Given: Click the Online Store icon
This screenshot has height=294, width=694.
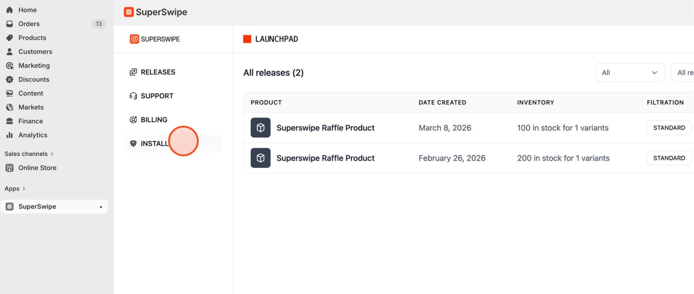Looking at the screenshot, I should [9, 168].
